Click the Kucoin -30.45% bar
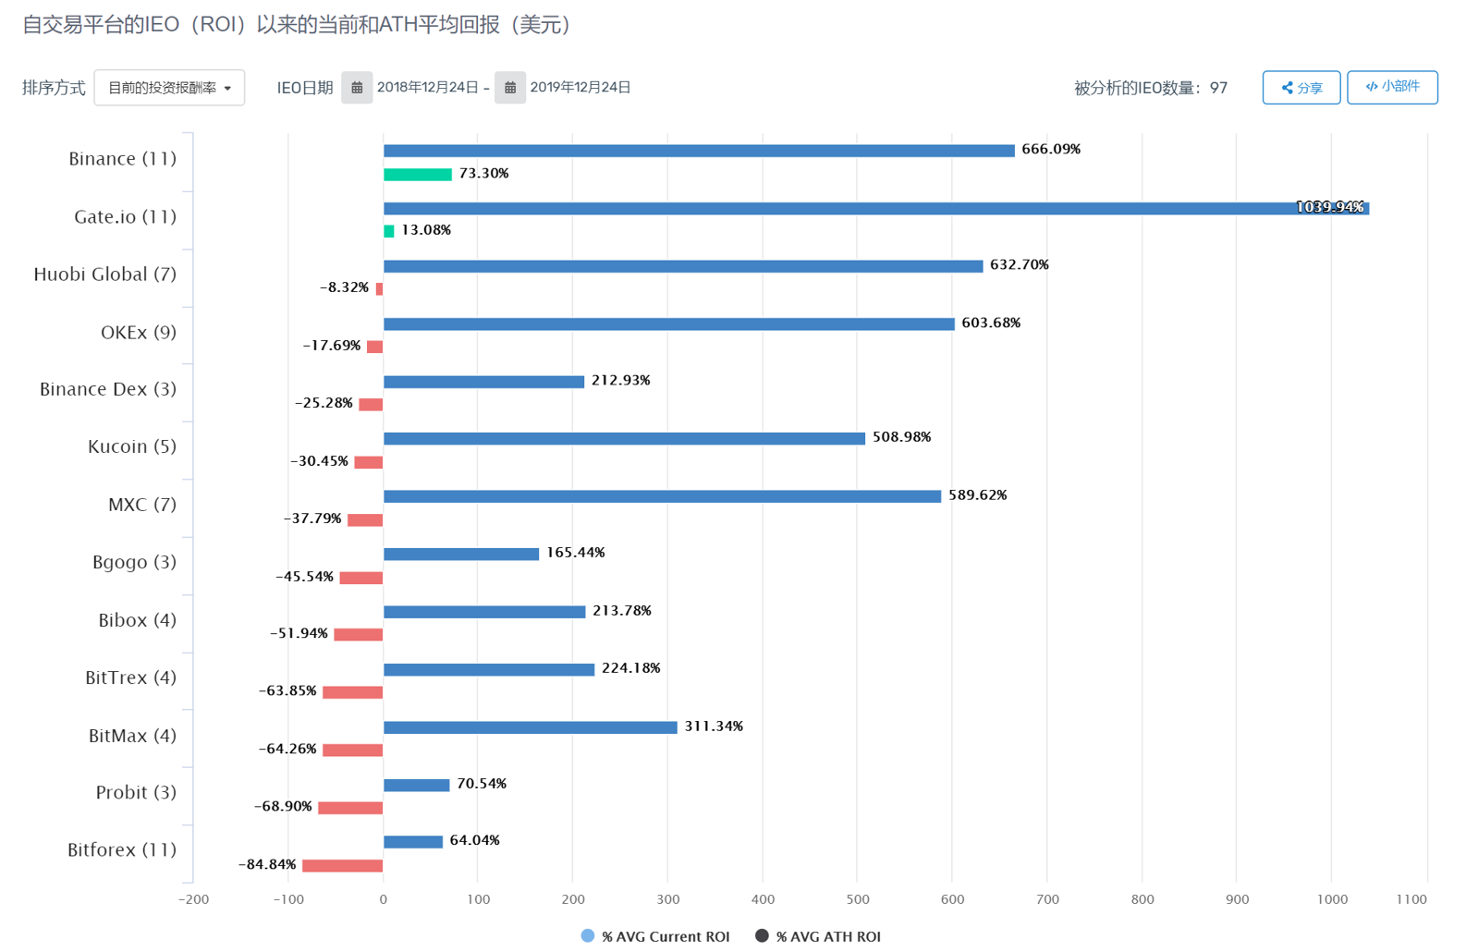The width and height of the screenshot is (1466, 952). 369,462
